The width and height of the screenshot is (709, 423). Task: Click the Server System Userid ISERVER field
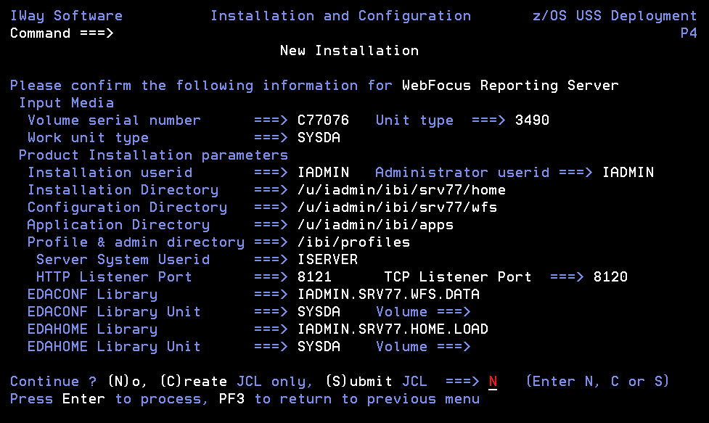[x=327, y=260]
